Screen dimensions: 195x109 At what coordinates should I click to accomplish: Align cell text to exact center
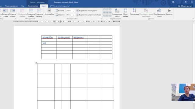(x=108, y=12)
